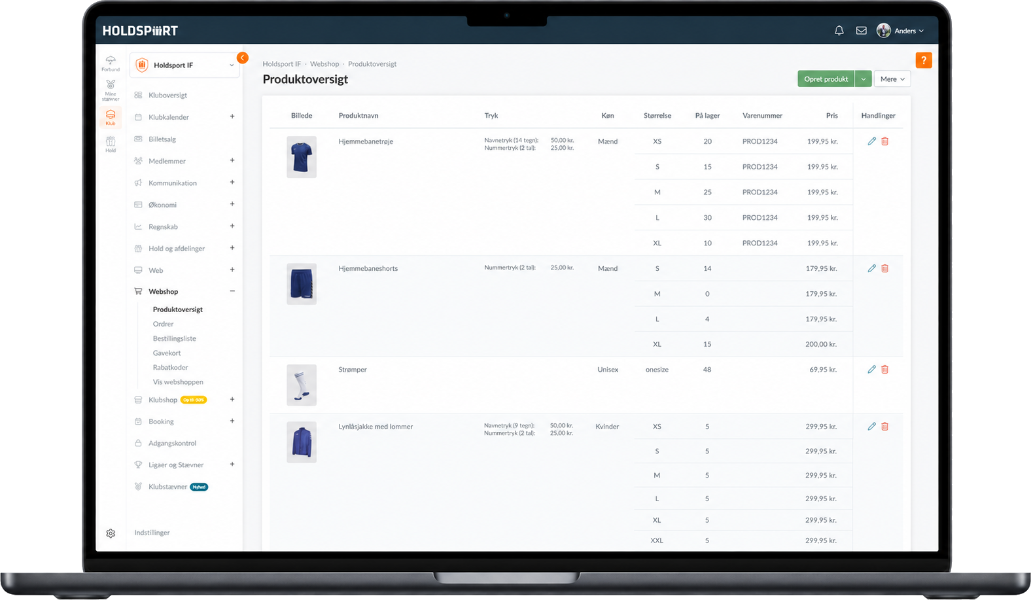Image resolution: width=1031 pixels, height=600 pixels.
Task: Click the Pris column header
Action: [x=831, y=116]
